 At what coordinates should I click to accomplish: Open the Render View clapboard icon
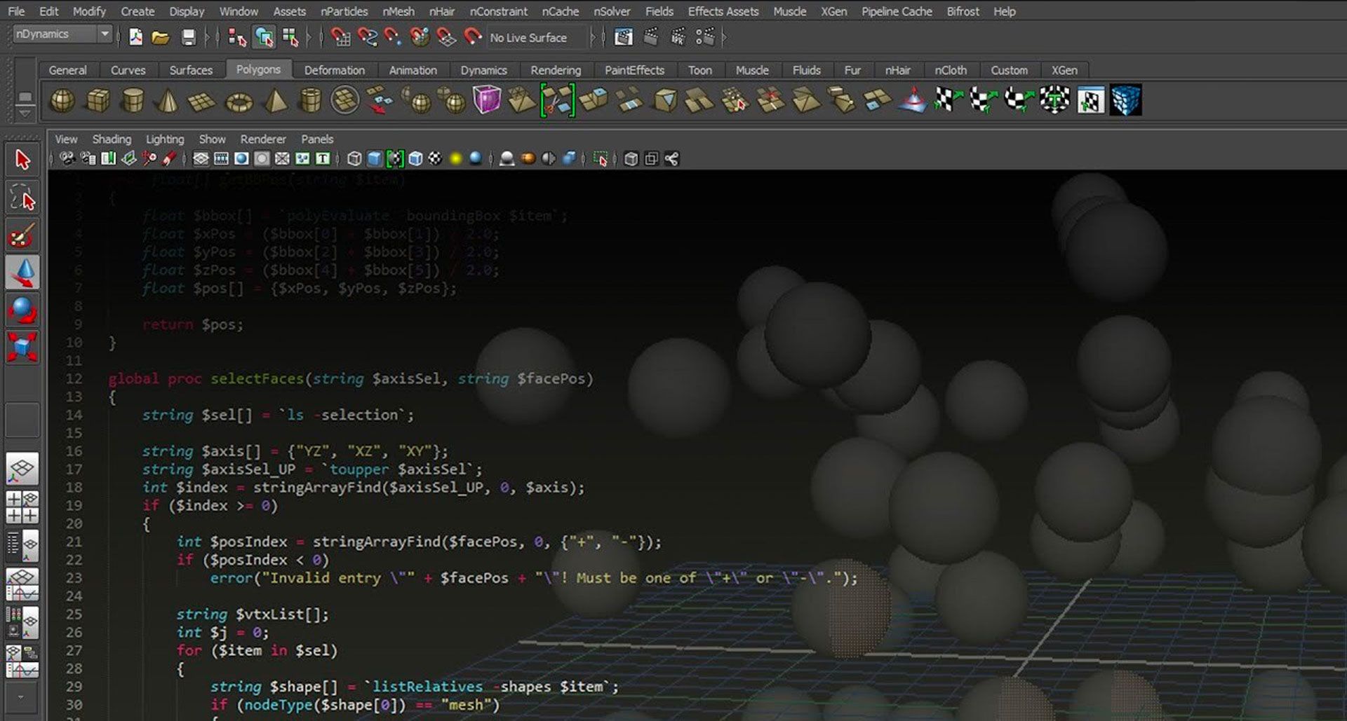pos(623,36)
